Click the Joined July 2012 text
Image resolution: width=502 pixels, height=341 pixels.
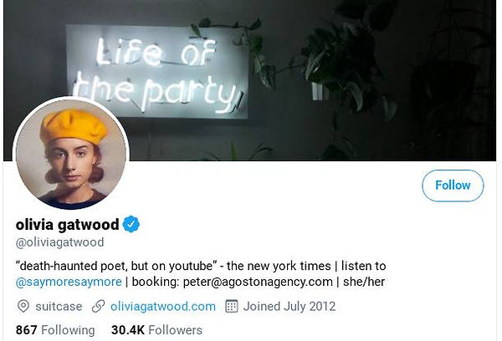[x=289, y=306]
